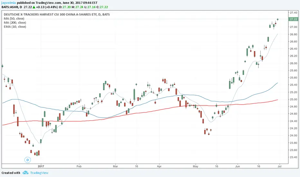Select the MA (200, close) indicator label
This screenshot has height=177, width=300.
(x=15, y=23)
